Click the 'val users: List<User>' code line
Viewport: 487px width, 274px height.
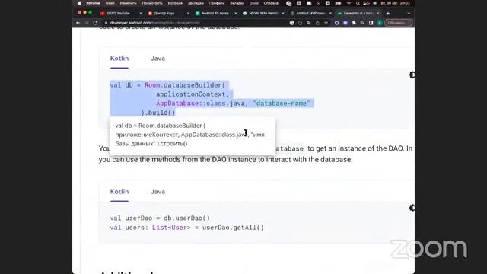coord(186,228)
